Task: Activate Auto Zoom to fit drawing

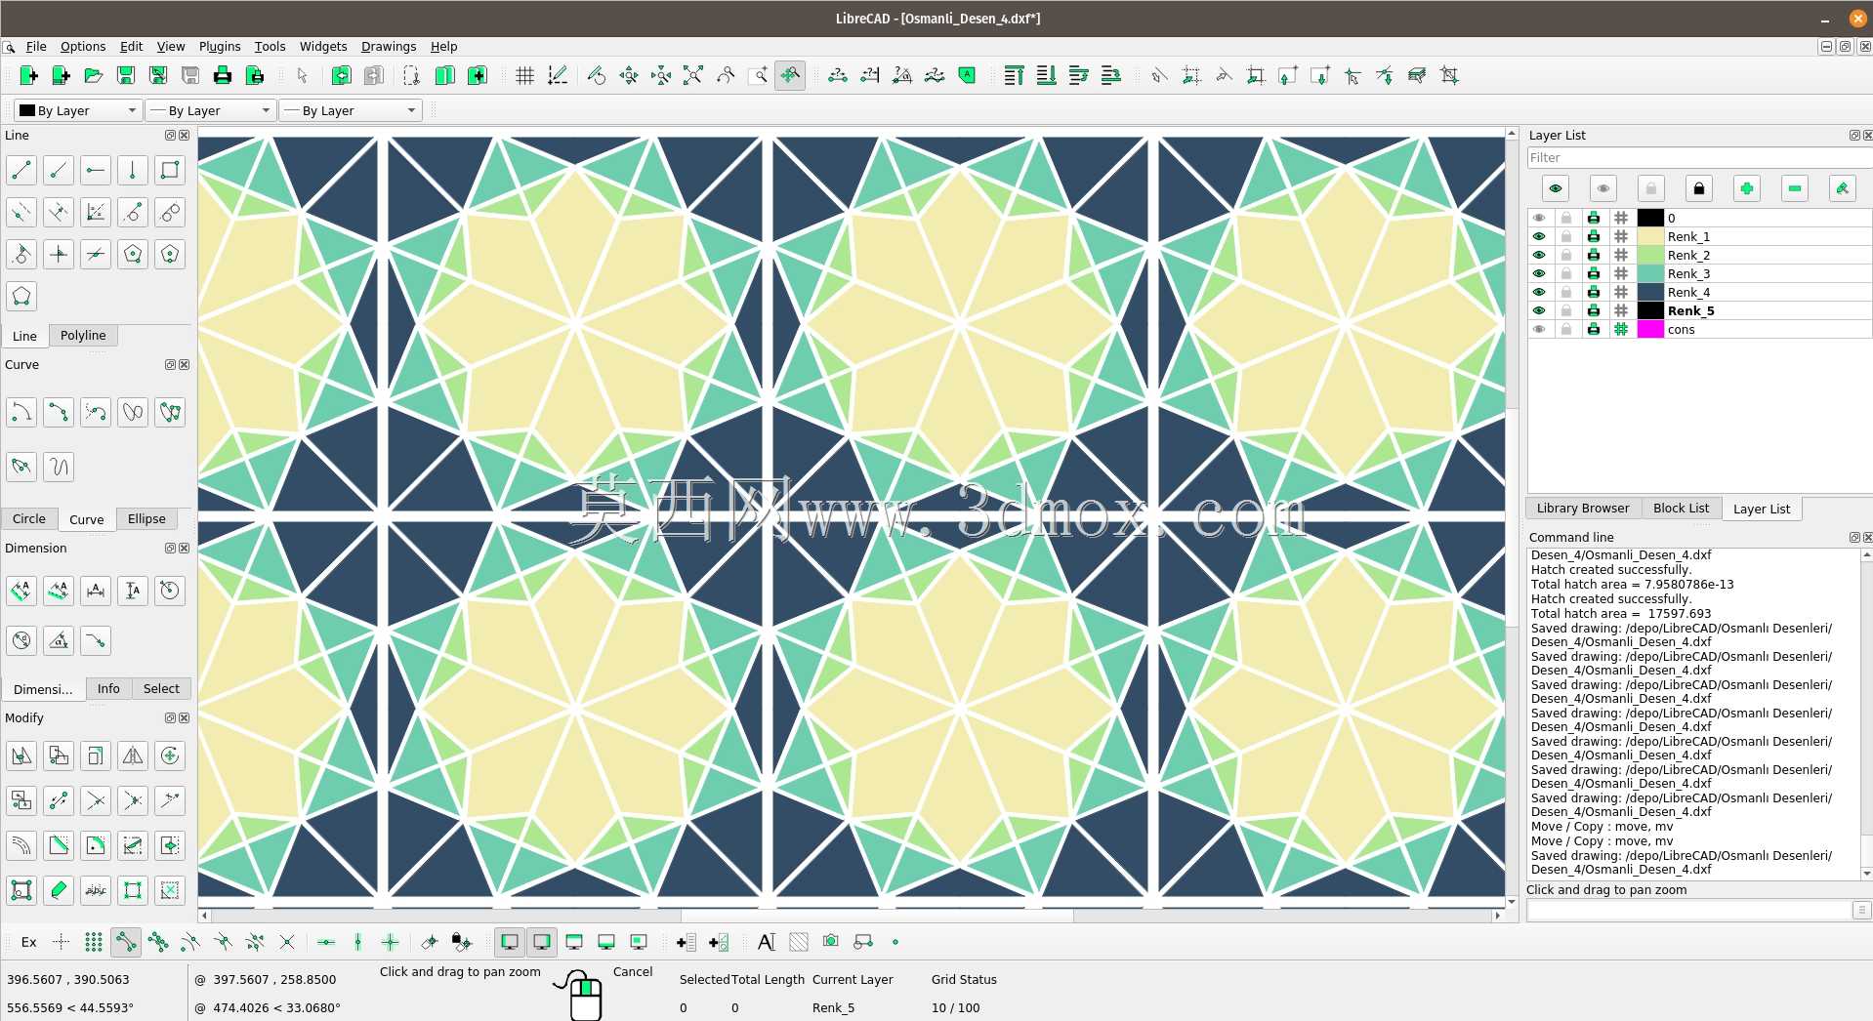Action: click(693, 75)
